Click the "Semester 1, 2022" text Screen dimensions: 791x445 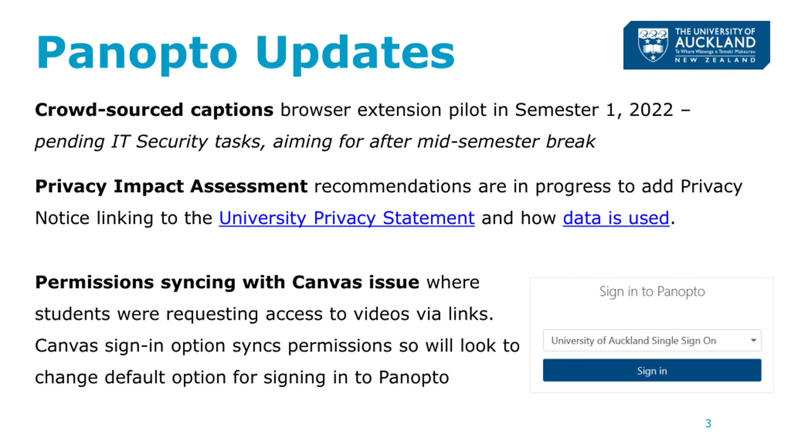(594, 110)
